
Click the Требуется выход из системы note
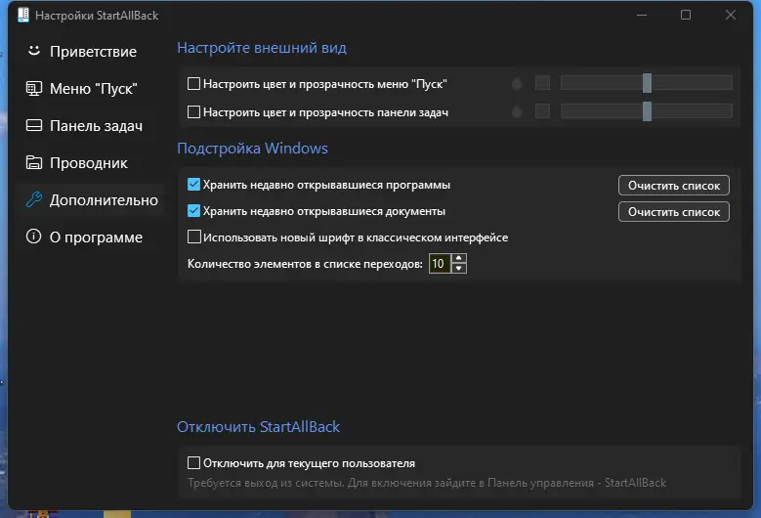pyautogui.click(x=427, y=483)
